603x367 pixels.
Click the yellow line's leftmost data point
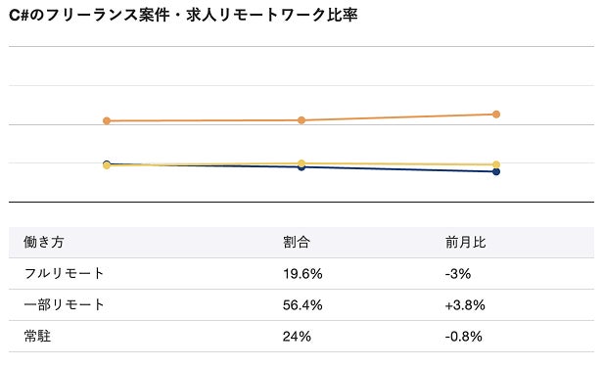pos(107,165)
